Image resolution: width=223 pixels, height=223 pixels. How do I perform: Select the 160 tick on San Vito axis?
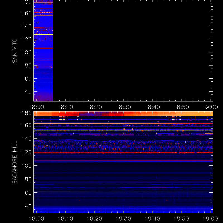(26, 13)
